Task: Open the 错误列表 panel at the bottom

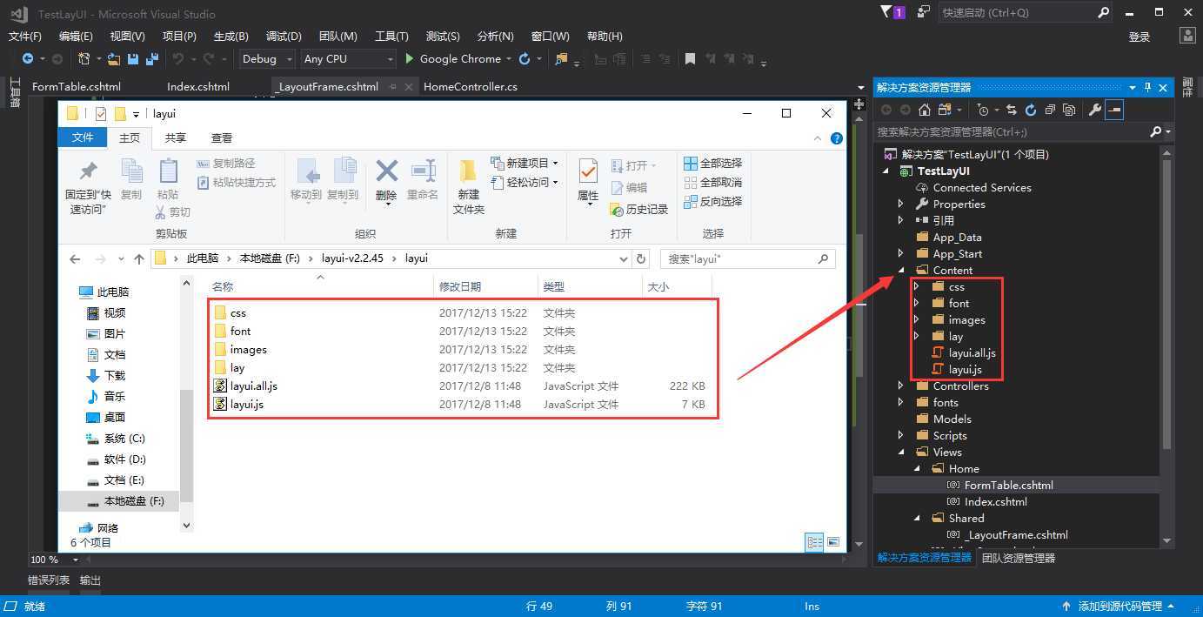Action: tap(49, 580)
